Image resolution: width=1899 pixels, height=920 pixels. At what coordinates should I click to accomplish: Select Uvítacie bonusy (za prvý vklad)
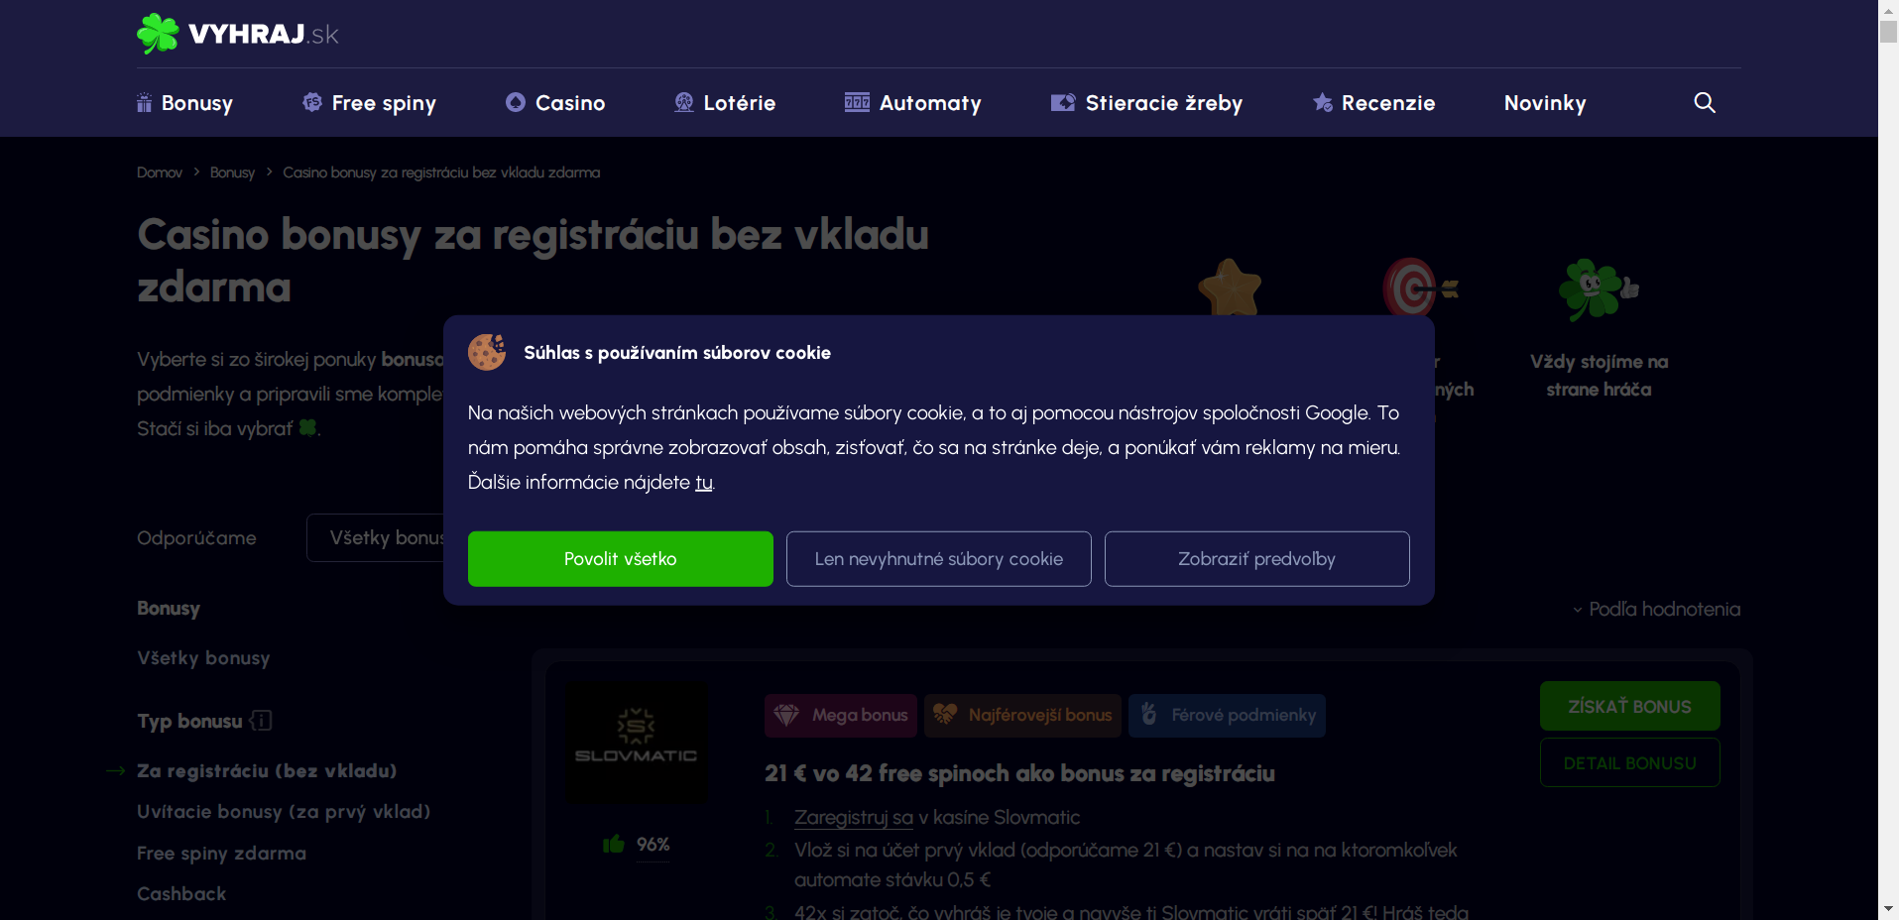[x=284, y=812]
